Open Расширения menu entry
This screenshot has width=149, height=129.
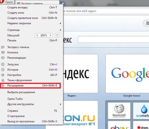point(30,86)
